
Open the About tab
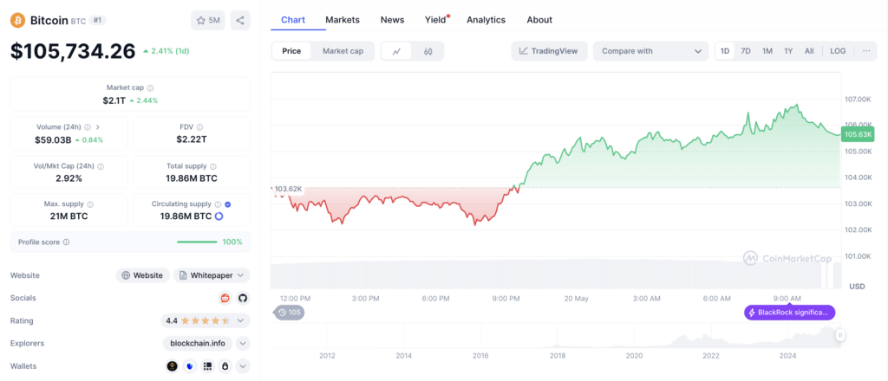pyautogui.click(x=539, y=20)
